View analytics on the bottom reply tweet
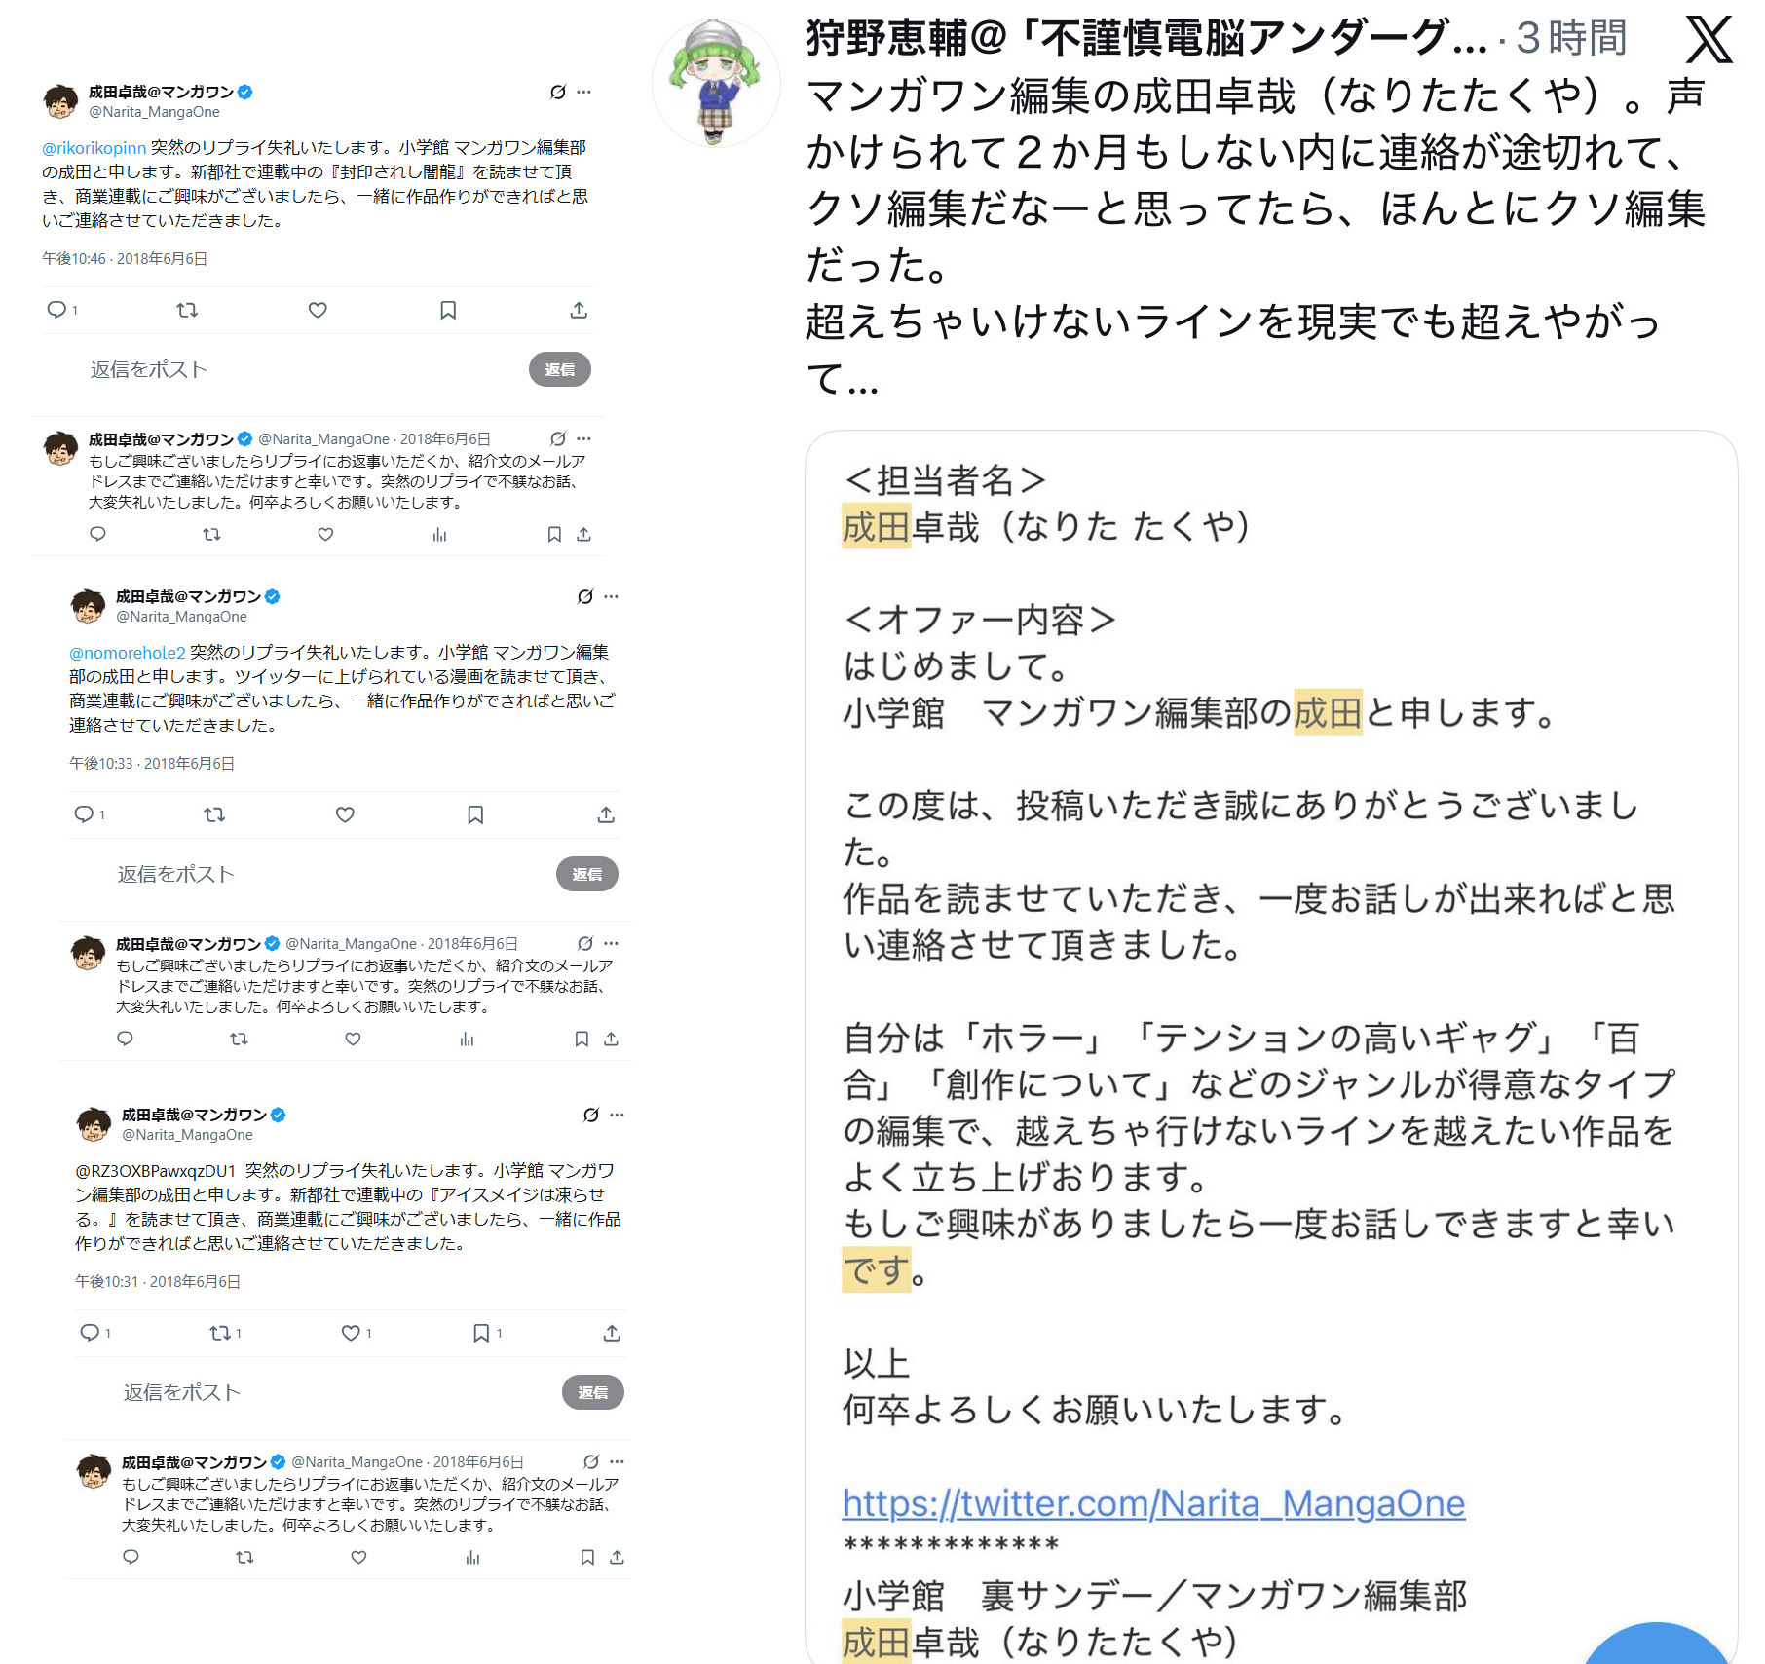The height and width of the screenshot is (1664, 1765). point(472,1557)
